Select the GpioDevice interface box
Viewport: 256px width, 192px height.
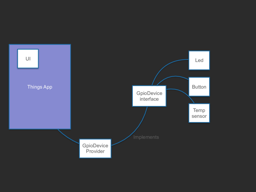(149, 96)
